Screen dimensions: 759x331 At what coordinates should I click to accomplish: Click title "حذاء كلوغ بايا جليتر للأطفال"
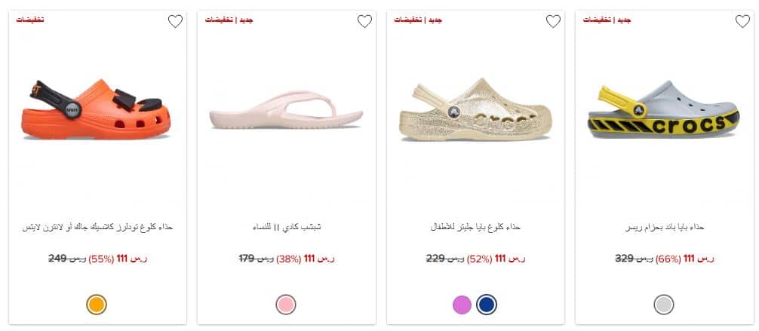point(475,227)
